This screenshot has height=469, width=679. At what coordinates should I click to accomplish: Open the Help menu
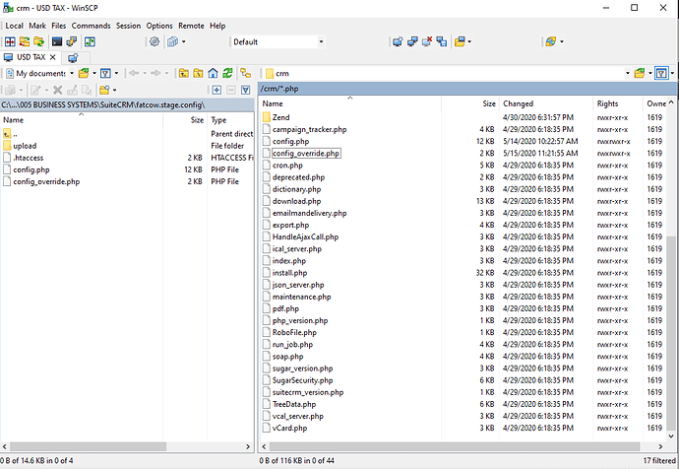[217, 26]
